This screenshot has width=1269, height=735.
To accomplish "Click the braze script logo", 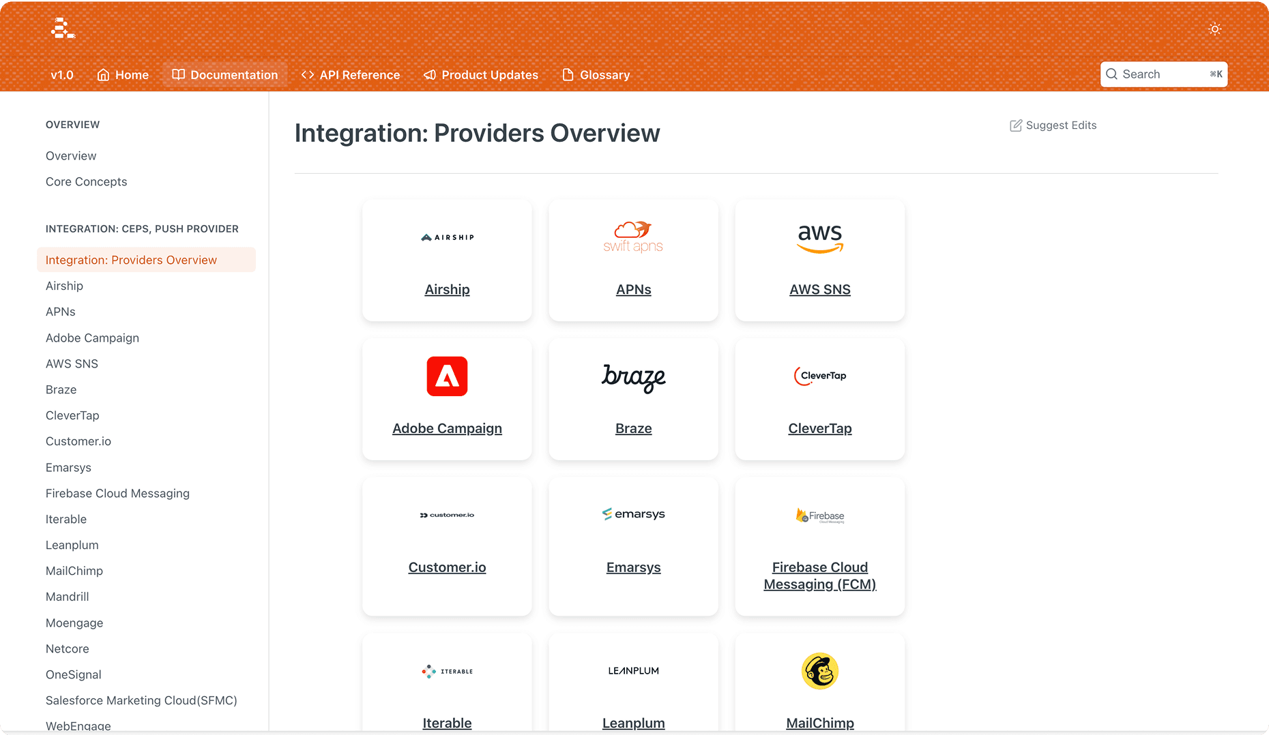I will pos(633,378).
